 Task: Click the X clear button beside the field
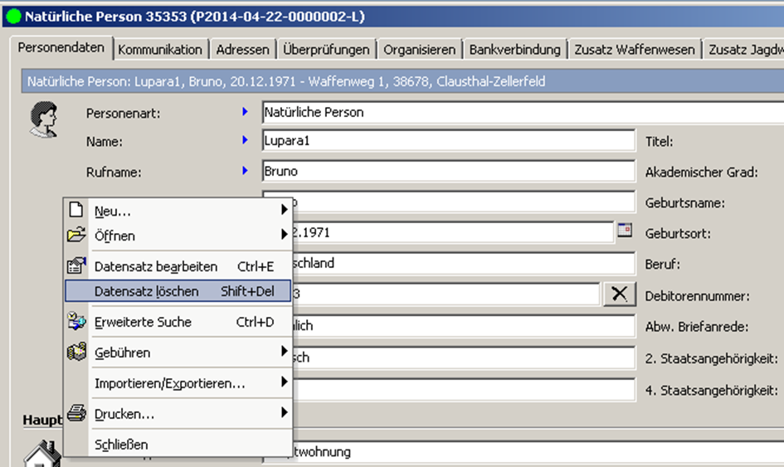(618, 294)
